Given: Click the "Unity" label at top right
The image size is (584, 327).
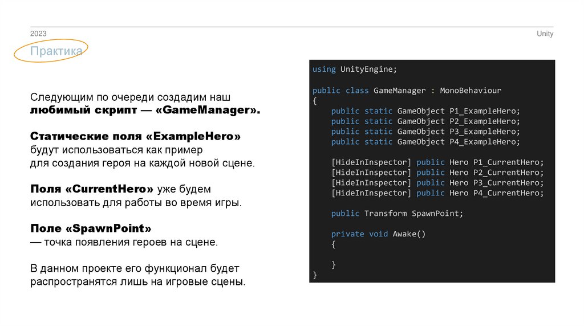Looking at the screenshot, I should click(545, 34).
